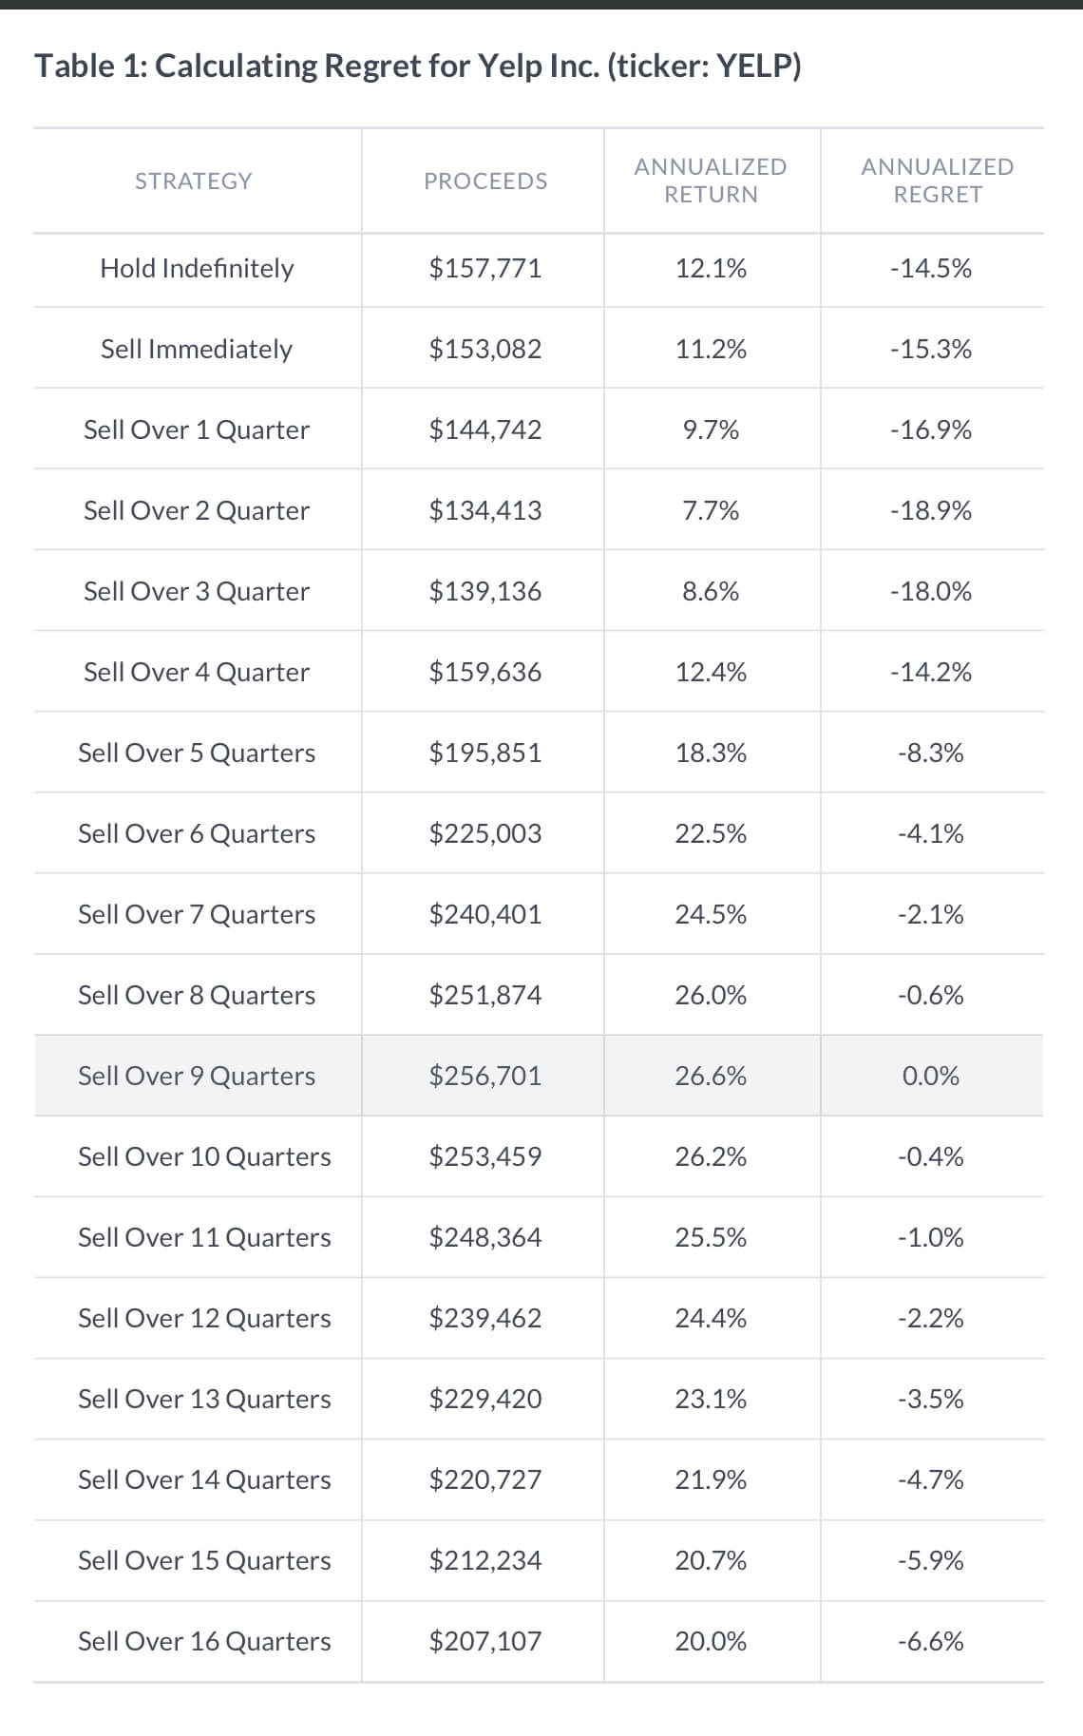Select the 8.6% annualized return cell

tap(711, 591)
